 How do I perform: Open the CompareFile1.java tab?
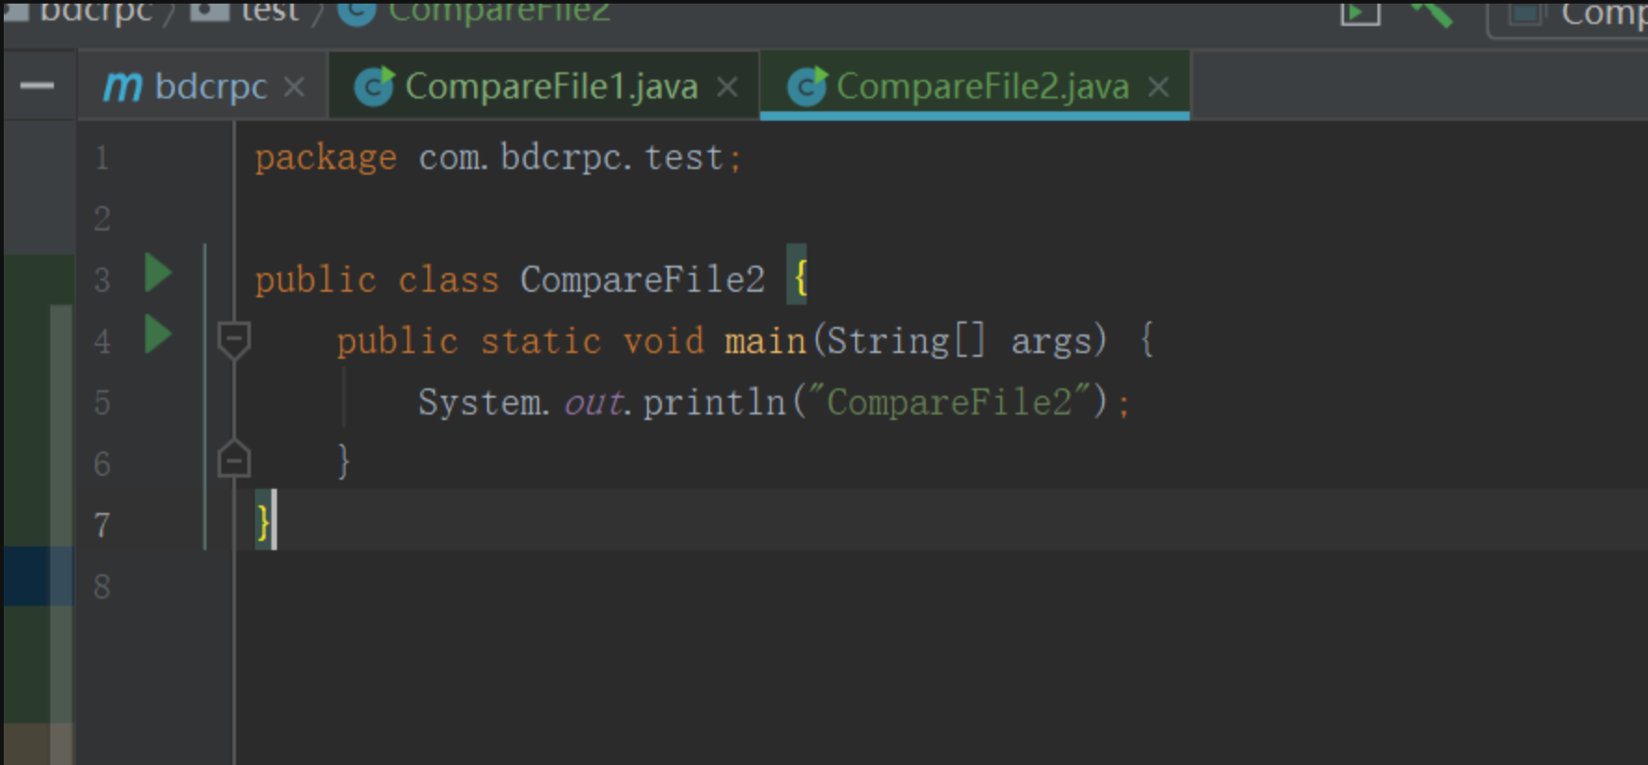[x=544, y=86]
